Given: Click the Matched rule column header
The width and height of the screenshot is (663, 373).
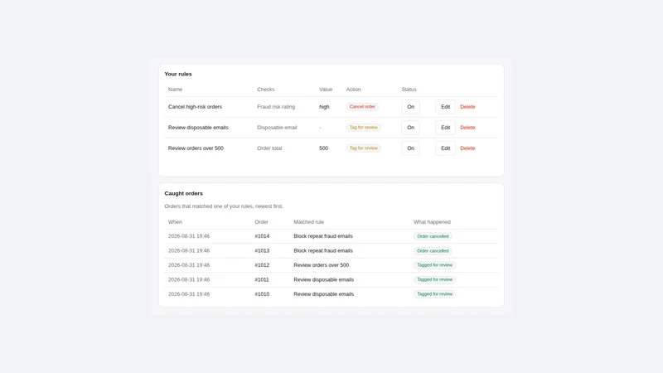Looking at the screenshot, I should click(x=308, y=222).
